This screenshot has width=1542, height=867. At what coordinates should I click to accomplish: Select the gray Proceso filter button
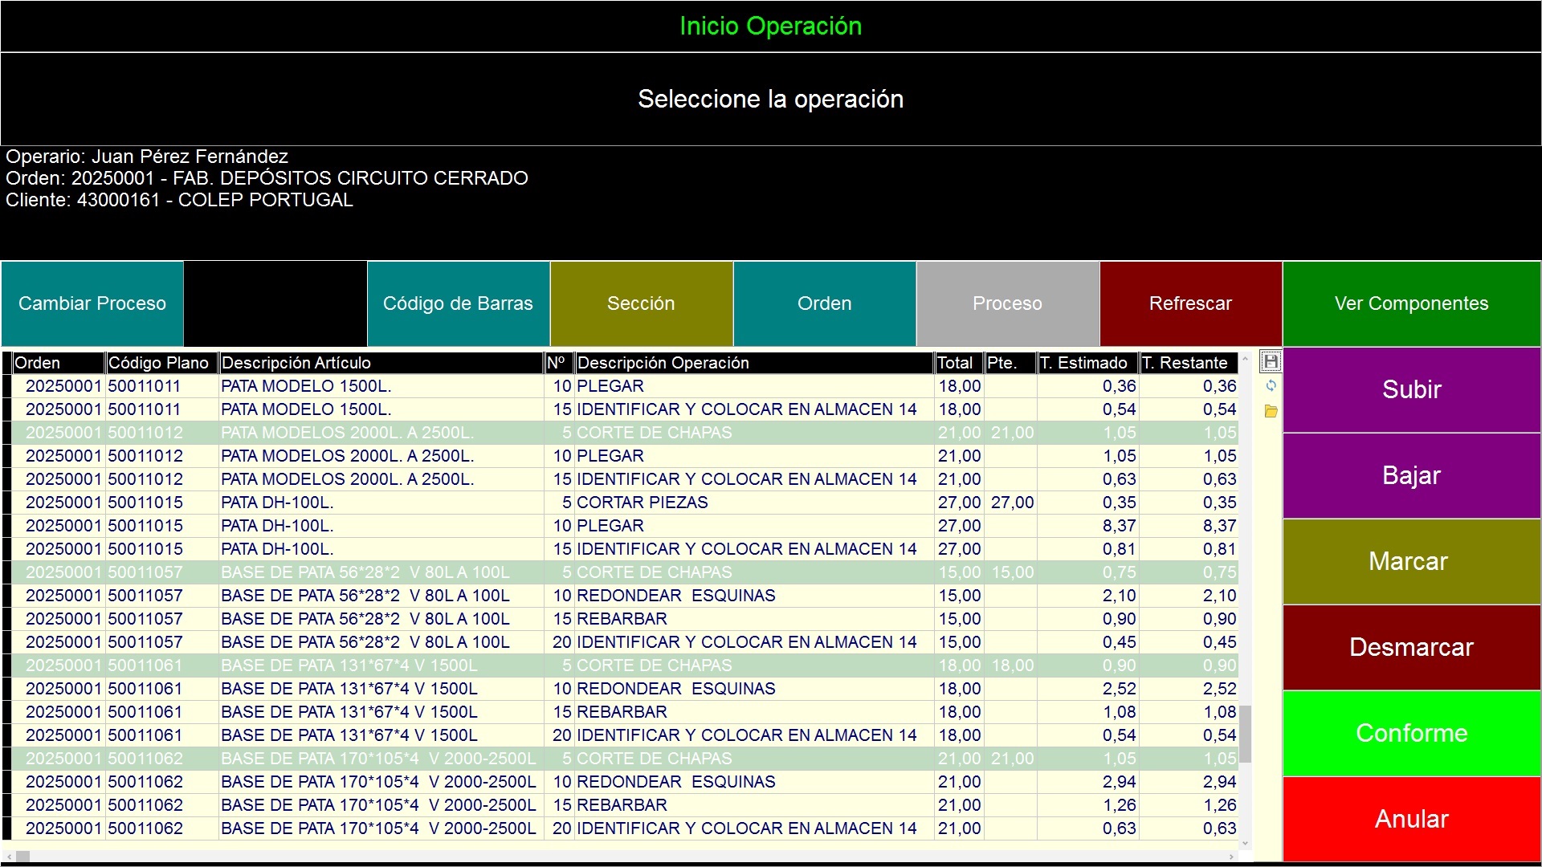tap(1007, 303)
